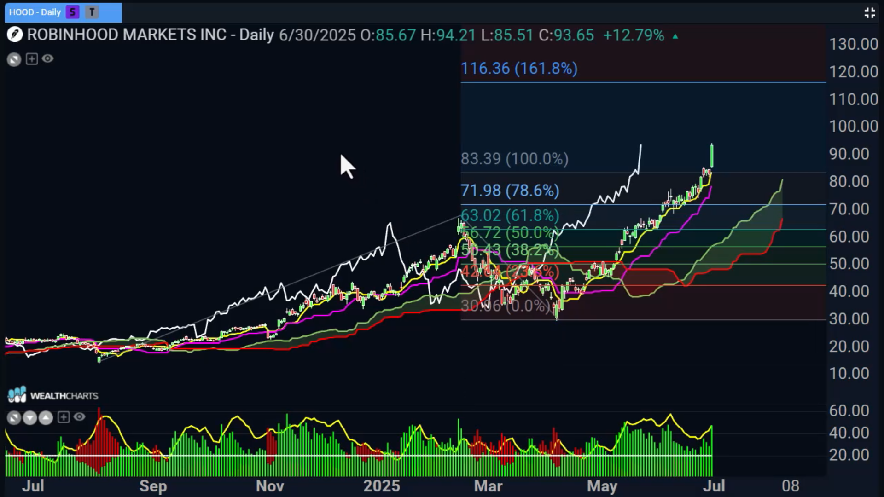Screen dimensions: 884x497
Task: Click the 10.00 price axis label
Action: [849, 373]
